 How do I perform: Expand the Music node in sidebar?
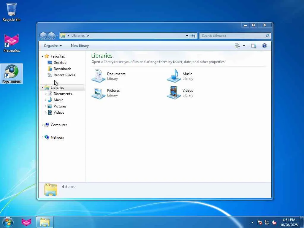click(x=45, y=100)
